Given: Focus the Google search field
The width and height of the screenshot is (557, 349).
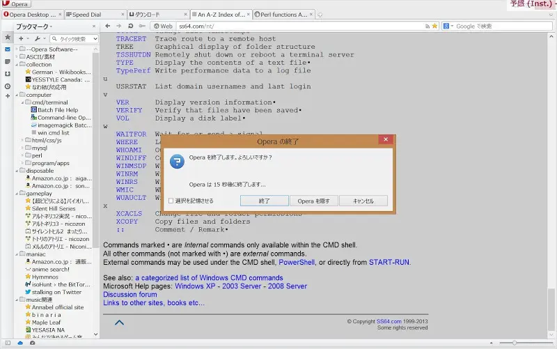Looking at the screenshot, I should 503,26.
